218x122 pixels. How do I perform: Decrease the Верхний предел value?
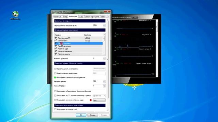(x=104, y=82)
